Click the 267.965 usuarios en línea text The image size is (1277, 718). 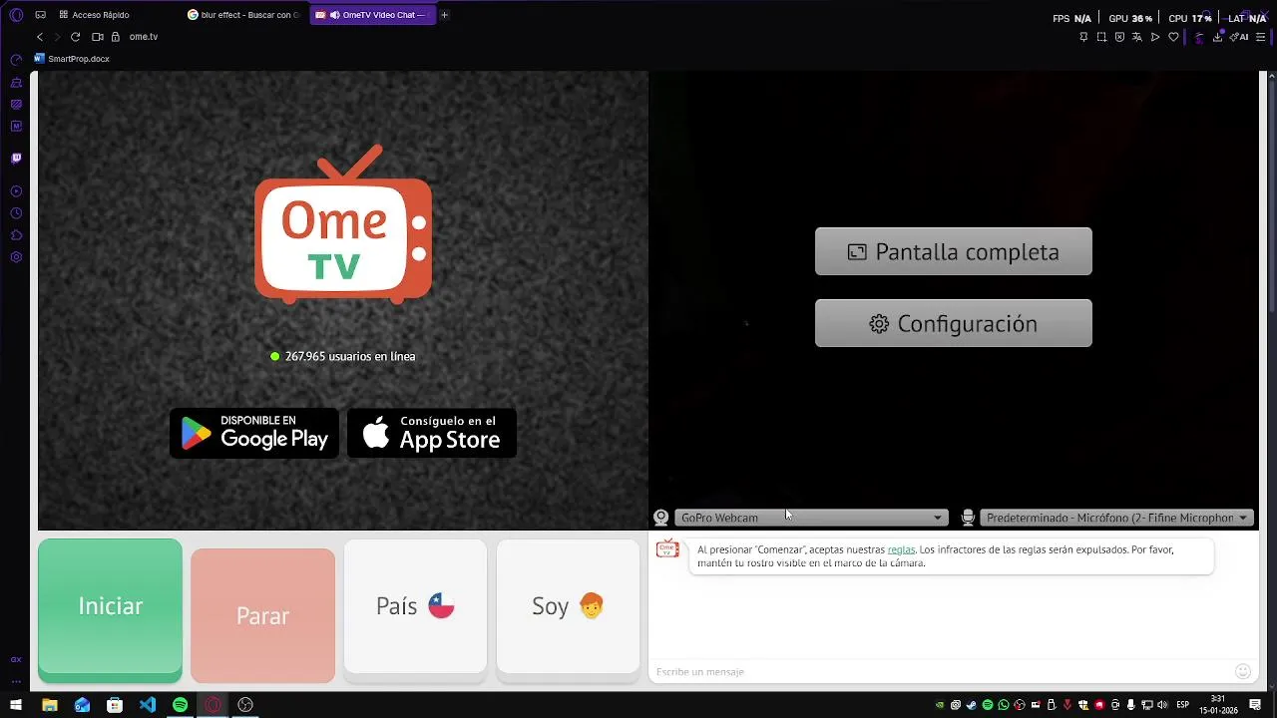(350, 356)
